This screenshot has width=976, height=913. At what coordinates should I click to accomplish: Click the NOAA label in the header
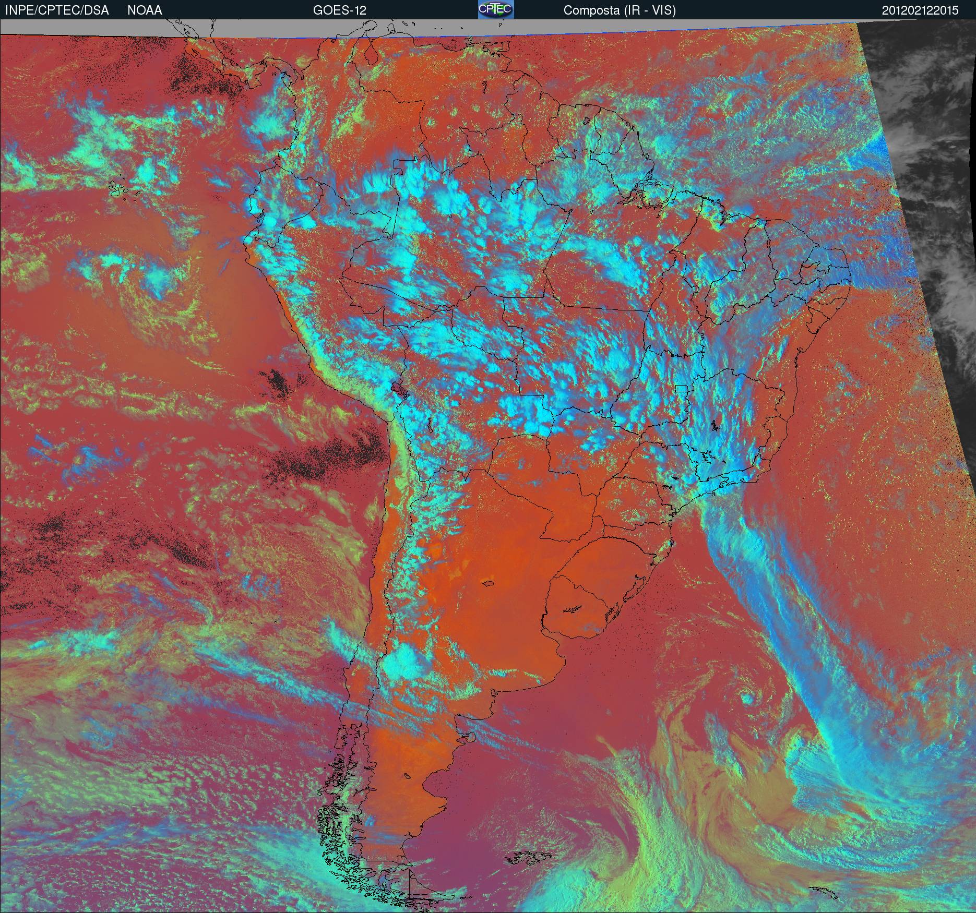click(145, 10)
